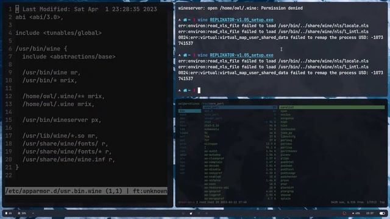Click the circular red indicator in the bottom bar

point(344,214)
